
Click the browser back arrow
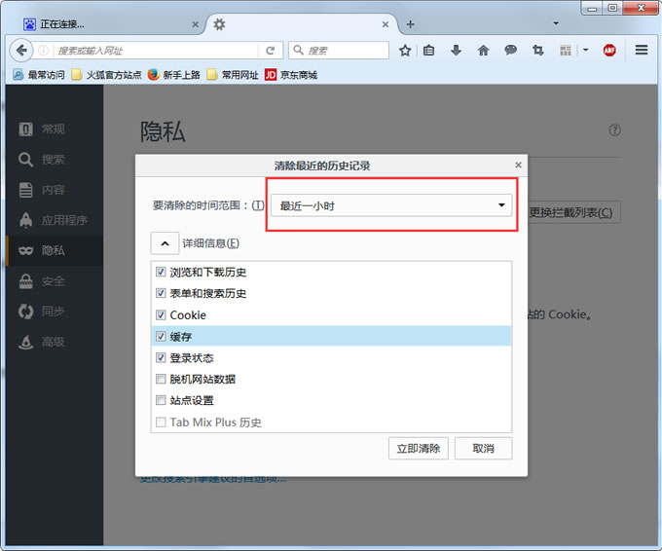(21, 50)
